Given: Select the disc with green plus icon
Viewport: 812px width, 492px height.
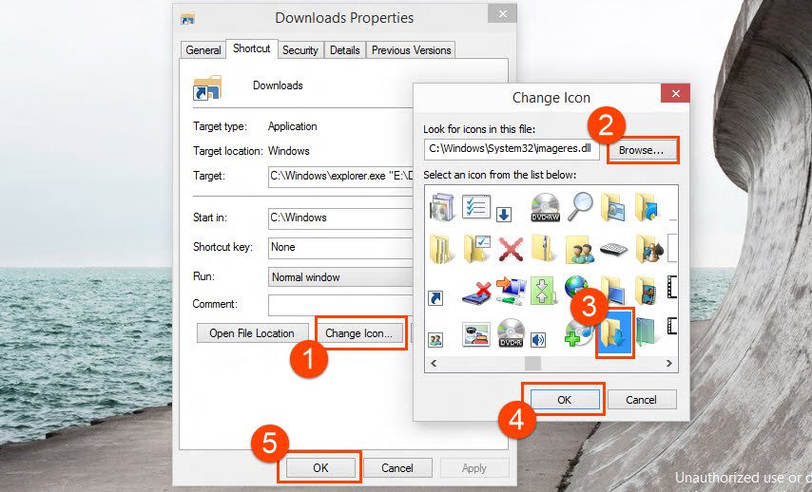Looking at the screenshot, I should [579, 333].
